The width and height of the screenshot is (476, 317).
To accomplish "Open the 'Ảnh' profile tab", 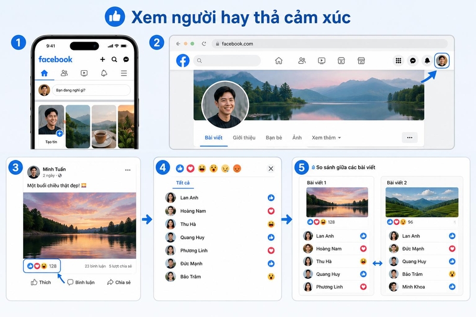I will tap(297, 138).
